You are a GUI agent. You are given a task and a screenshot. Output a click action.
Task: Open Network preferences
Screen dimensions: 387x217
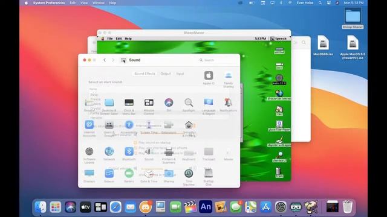click(x=109, y=154)
